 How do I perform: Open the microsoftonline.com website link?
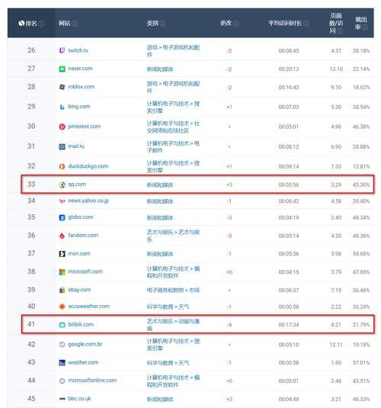(x=92, y=381)
